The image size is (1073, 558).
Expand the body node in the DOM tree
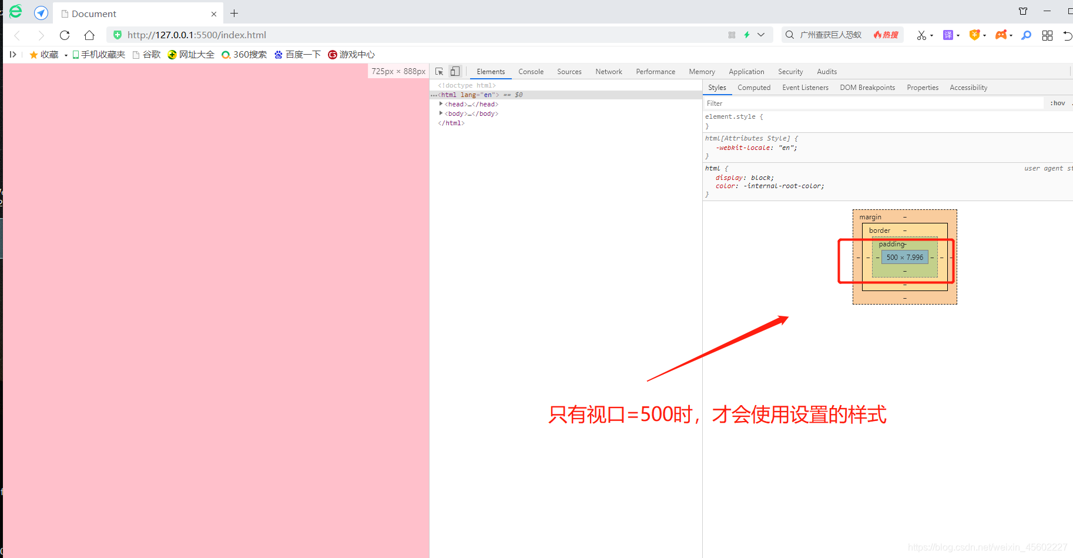(441, 113)
